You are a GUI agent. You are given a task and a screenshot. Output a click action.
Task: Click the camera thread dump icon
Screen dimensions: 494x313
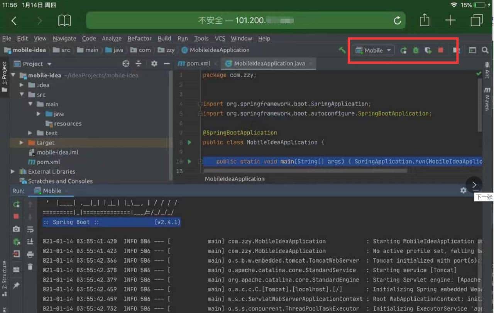tap(16, 229)
